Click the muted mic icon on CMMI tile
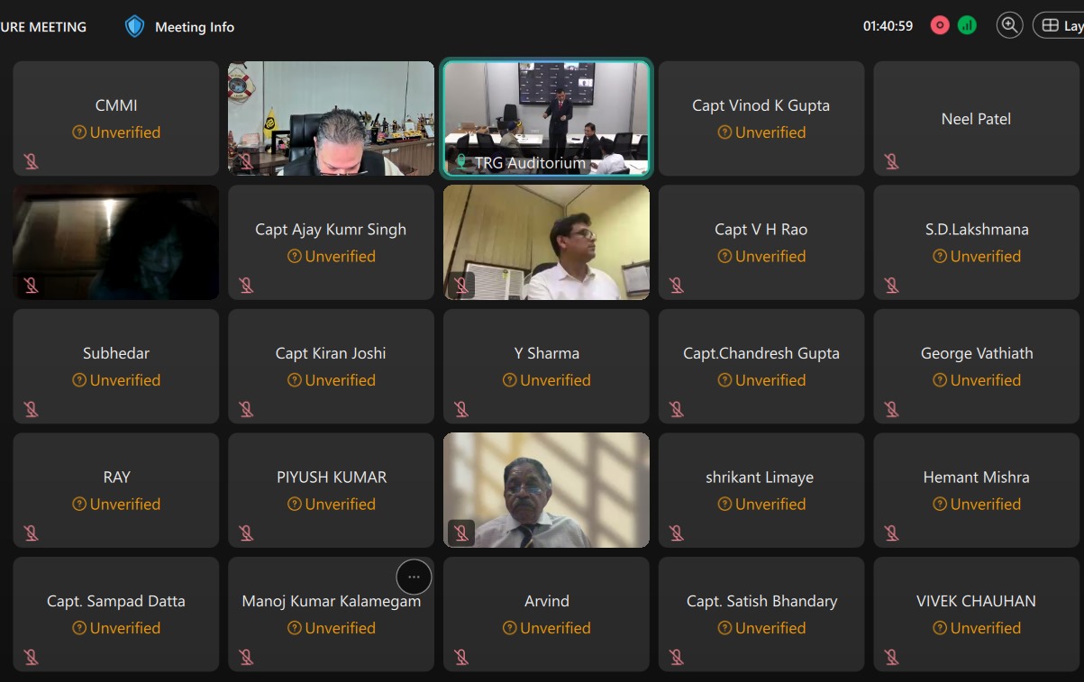 point(31,161)
